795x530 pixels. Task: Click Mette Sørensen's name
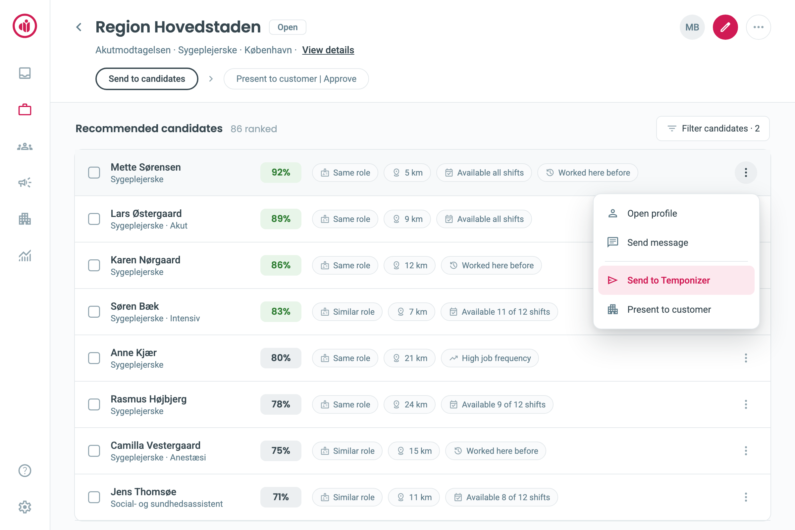click(x=146, y=167)
